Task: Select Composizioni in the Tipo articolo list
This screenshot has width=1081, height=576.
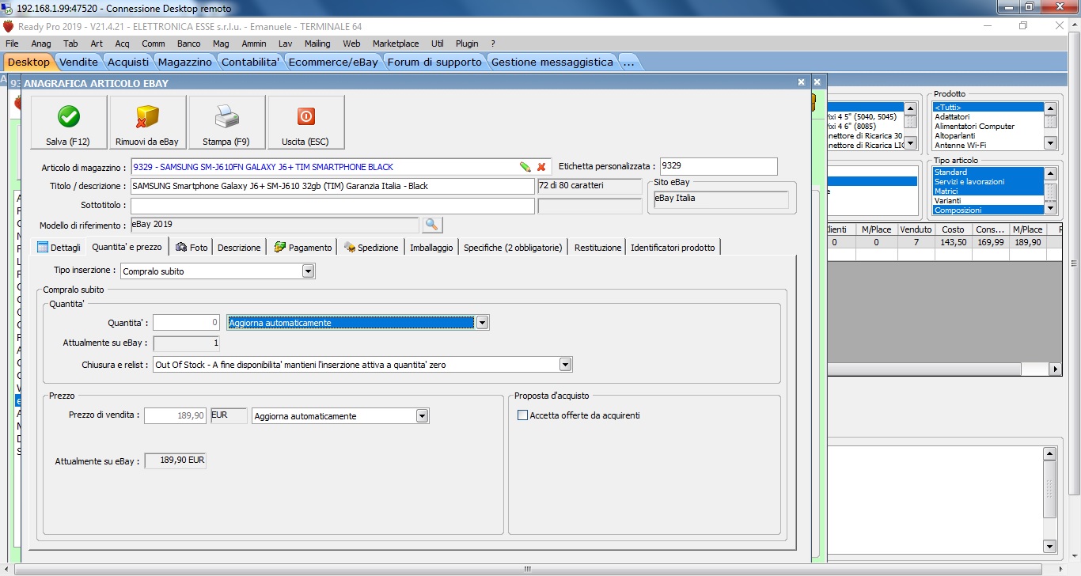Action: [x=988, y=210]
